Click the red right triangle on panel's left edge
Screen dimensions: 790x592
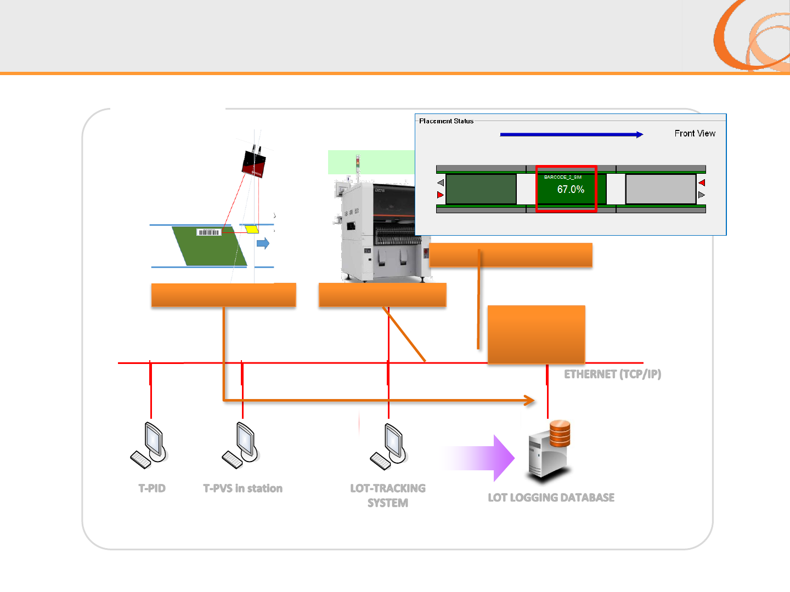(440, 195)
